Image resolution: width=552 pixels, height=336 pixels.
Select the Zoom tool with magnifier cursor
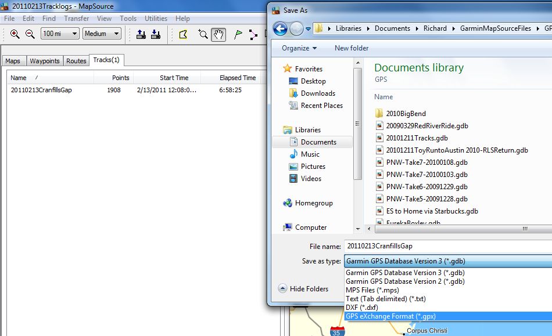tap(203, 34)
